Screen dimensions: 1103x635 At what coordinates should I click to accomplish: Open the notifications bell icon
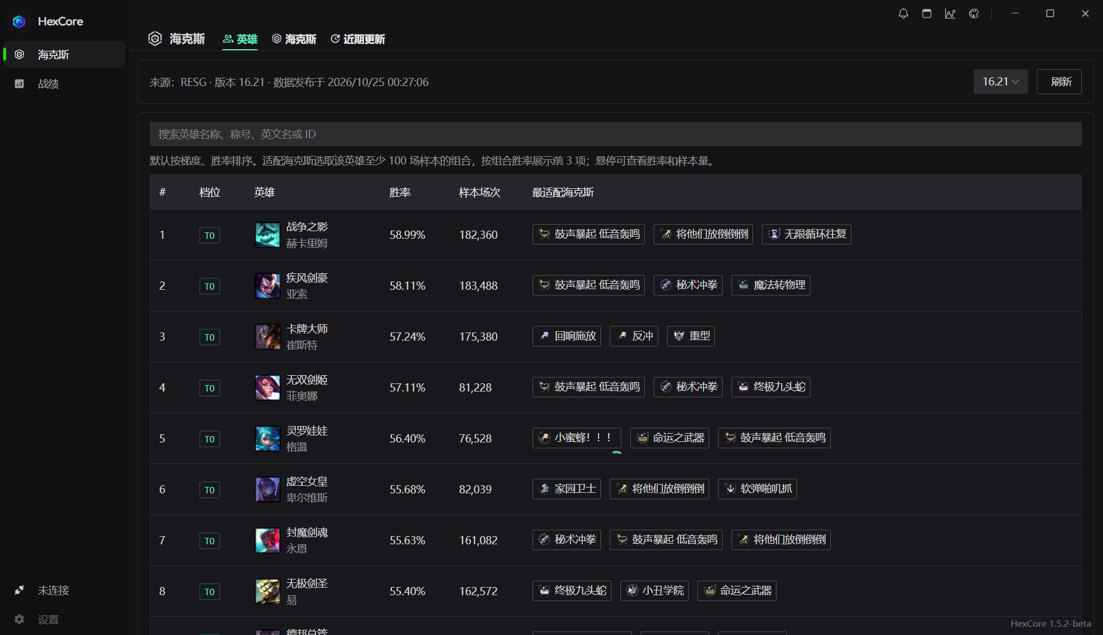click(x=903, y=13)
